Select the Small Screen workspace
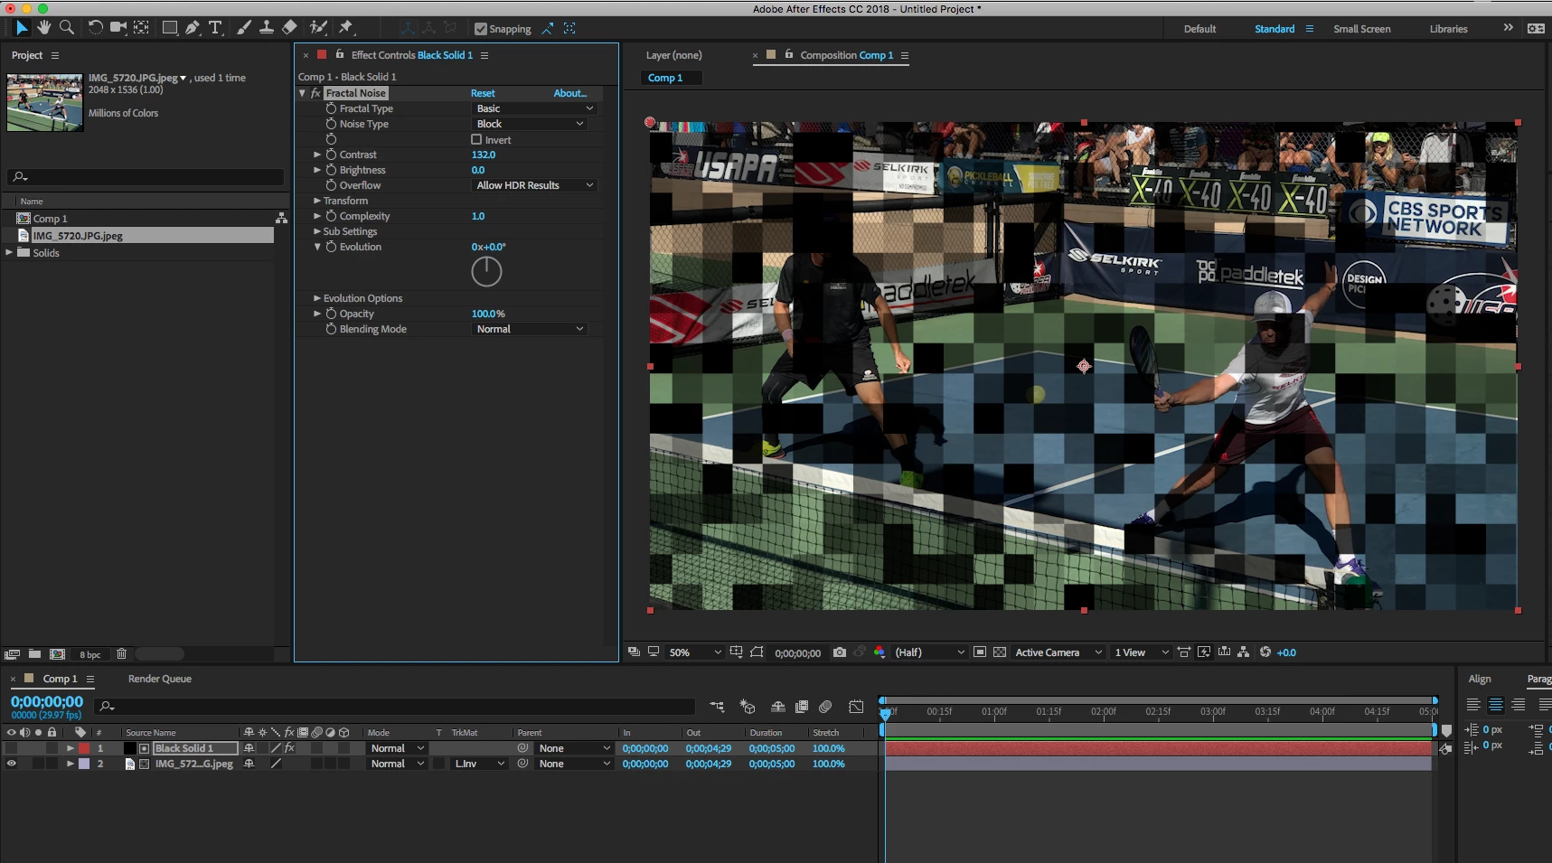Screen dimensions: 1552x863 1361,29
